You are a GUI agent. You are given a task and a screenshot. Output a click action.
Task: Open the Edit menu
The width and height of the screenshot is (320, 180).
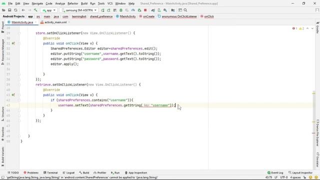18,3
